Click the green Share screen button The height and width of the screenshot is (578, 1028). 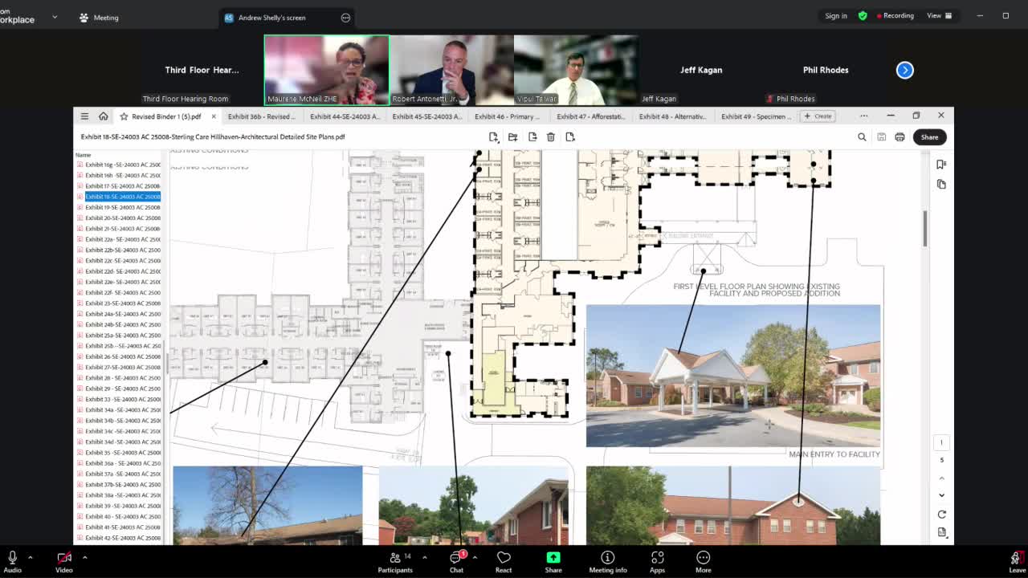point(553,561)
